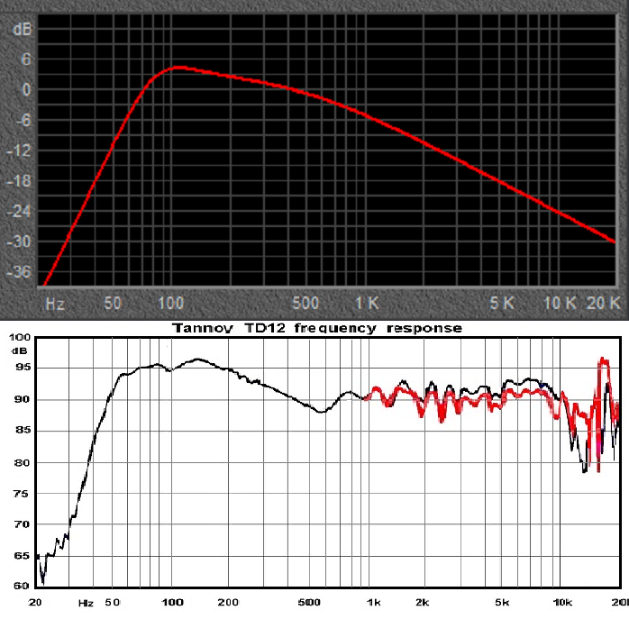Click the 1 K frequency label in upper graph
This screenshot has height=619, width=629.
[x=366, y=301]
